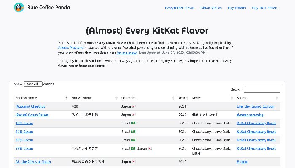Click the Blue Coffee Panda logo icon
The width and height of the screenshot is (295, 168).
click(19, 7)
